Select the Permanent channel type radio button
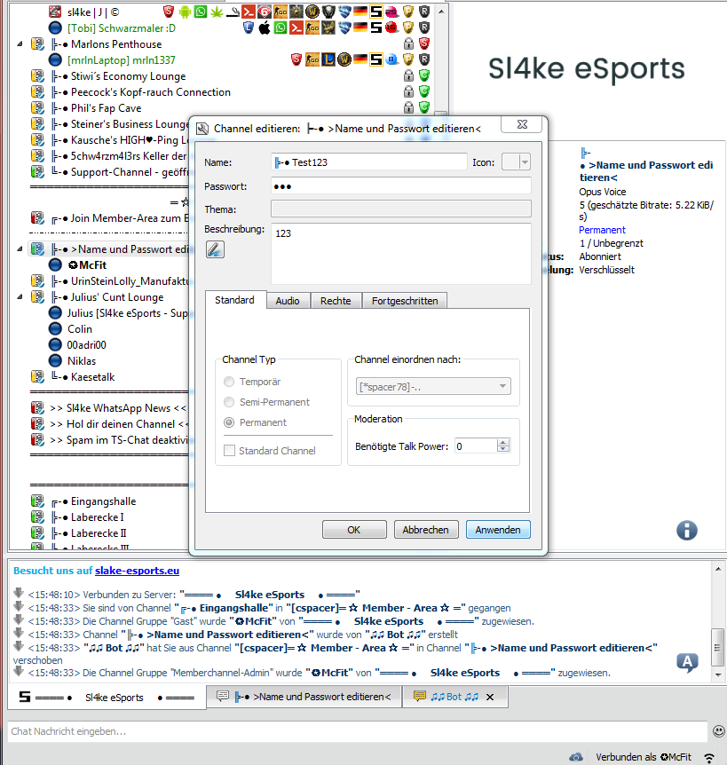727x765 pixels. tap(229, 422)
